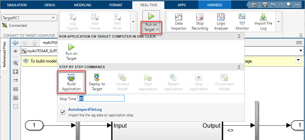Click Run on Target in the popup panel
305x140 pixels.
[71, 52]
